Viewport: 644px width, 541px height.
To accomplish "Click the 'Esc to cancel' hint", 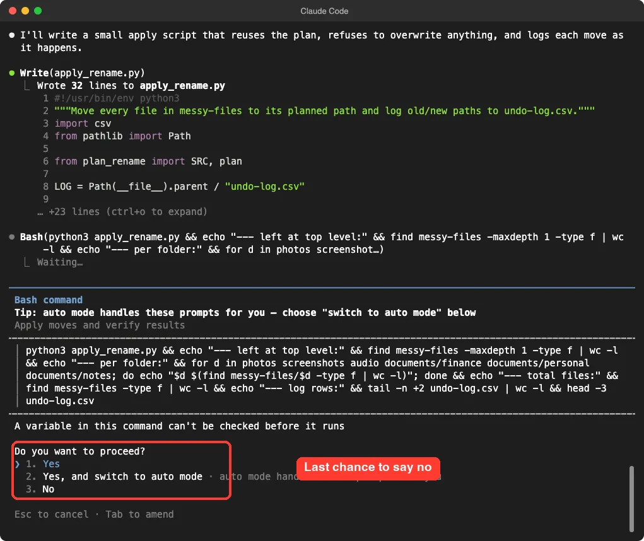I will coord(51,515).
